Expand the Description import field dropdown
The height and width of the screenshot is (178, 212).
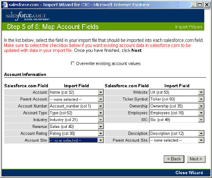click(177, 134)
